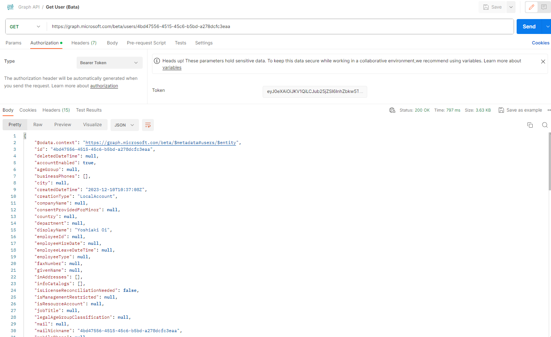Viewport: 551px width, 337px height.
Task: Click the network globe icon near Status
Action: pyautogui.click(x=392, y=110)
